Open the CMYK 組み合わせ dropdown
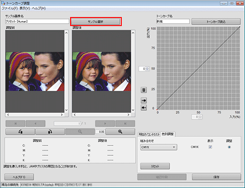The image size is (245, 188). 159,147
